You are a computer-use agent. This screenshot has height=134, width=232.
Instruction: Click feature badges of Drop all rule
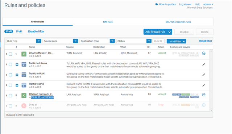click(186, 106)
